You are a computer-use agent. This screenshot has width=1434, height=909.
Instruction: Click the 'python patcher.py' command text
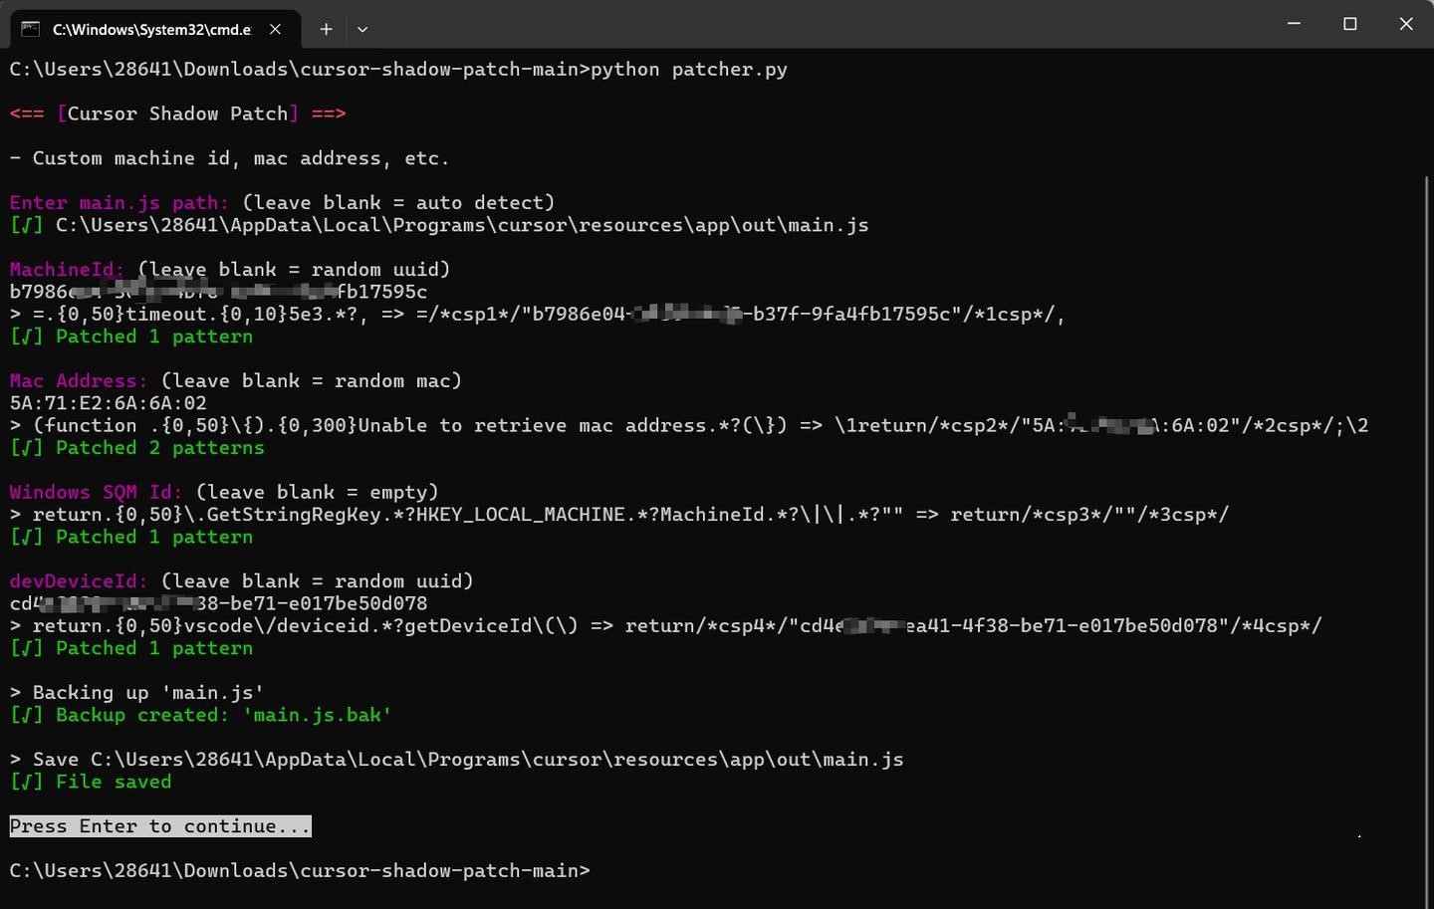(x=689, y=70)
